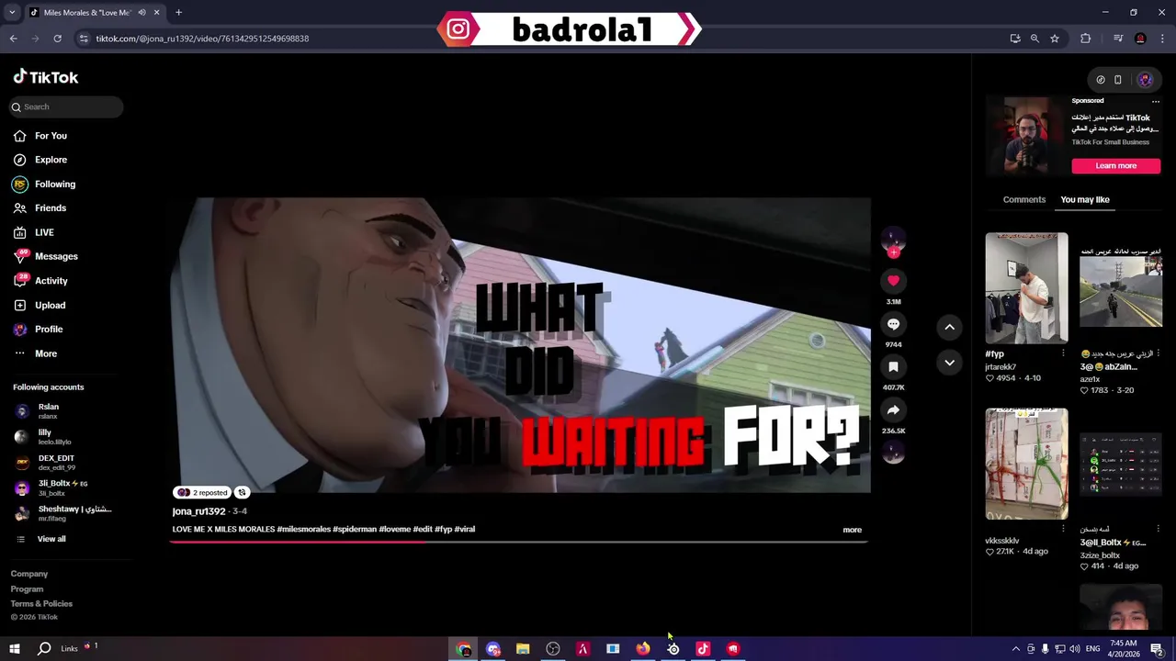
Task: Select the You may like tab
Action: coord(1085,199)
